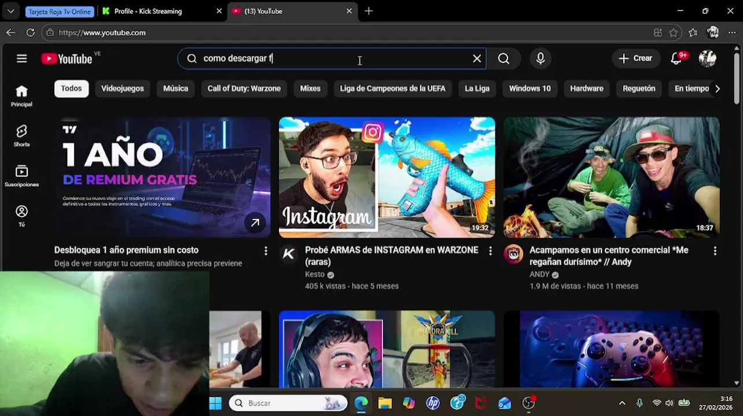
Task: Open the Kesto channel name link
Action: click(x=315, y=274)
